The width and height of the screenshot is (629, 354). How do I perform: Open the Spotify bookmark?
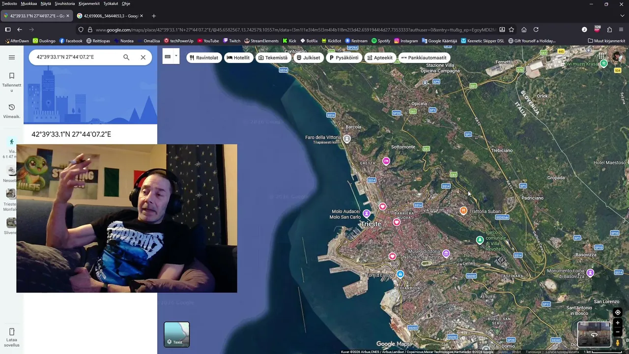(x=381, y=41)
